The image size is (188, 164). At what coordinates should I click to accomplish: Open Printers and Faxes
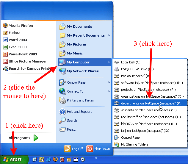point(76,100)
